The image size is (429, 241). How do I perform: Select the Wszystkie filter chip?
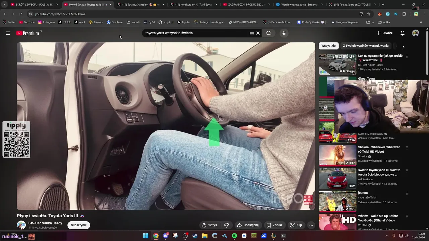click(x=328, y=46)
